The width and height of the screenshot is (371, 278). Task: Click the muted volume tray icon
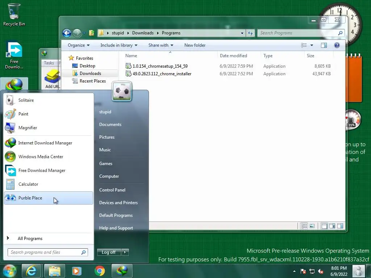coord(321,271)
